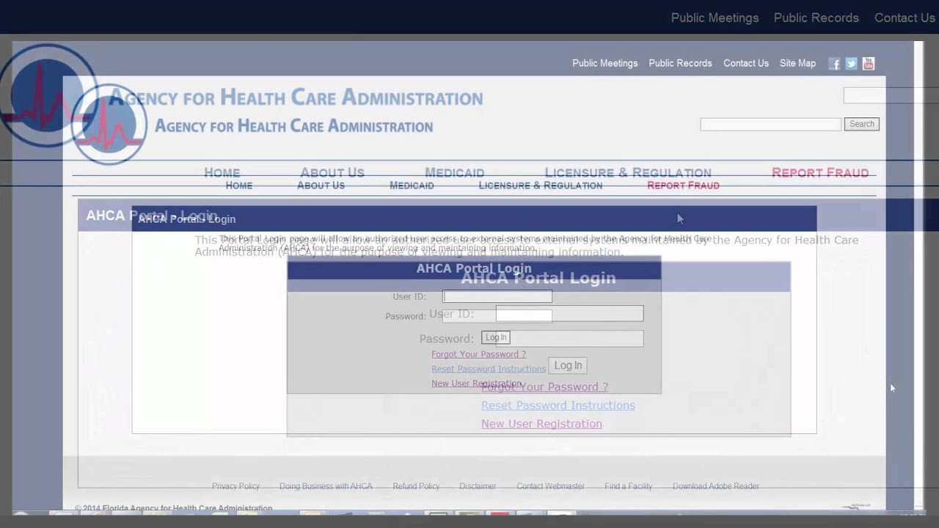This screenshot has width=939, height=528.
Task: Select the Report Fraud menu item
Action: (x=683, y=186)
